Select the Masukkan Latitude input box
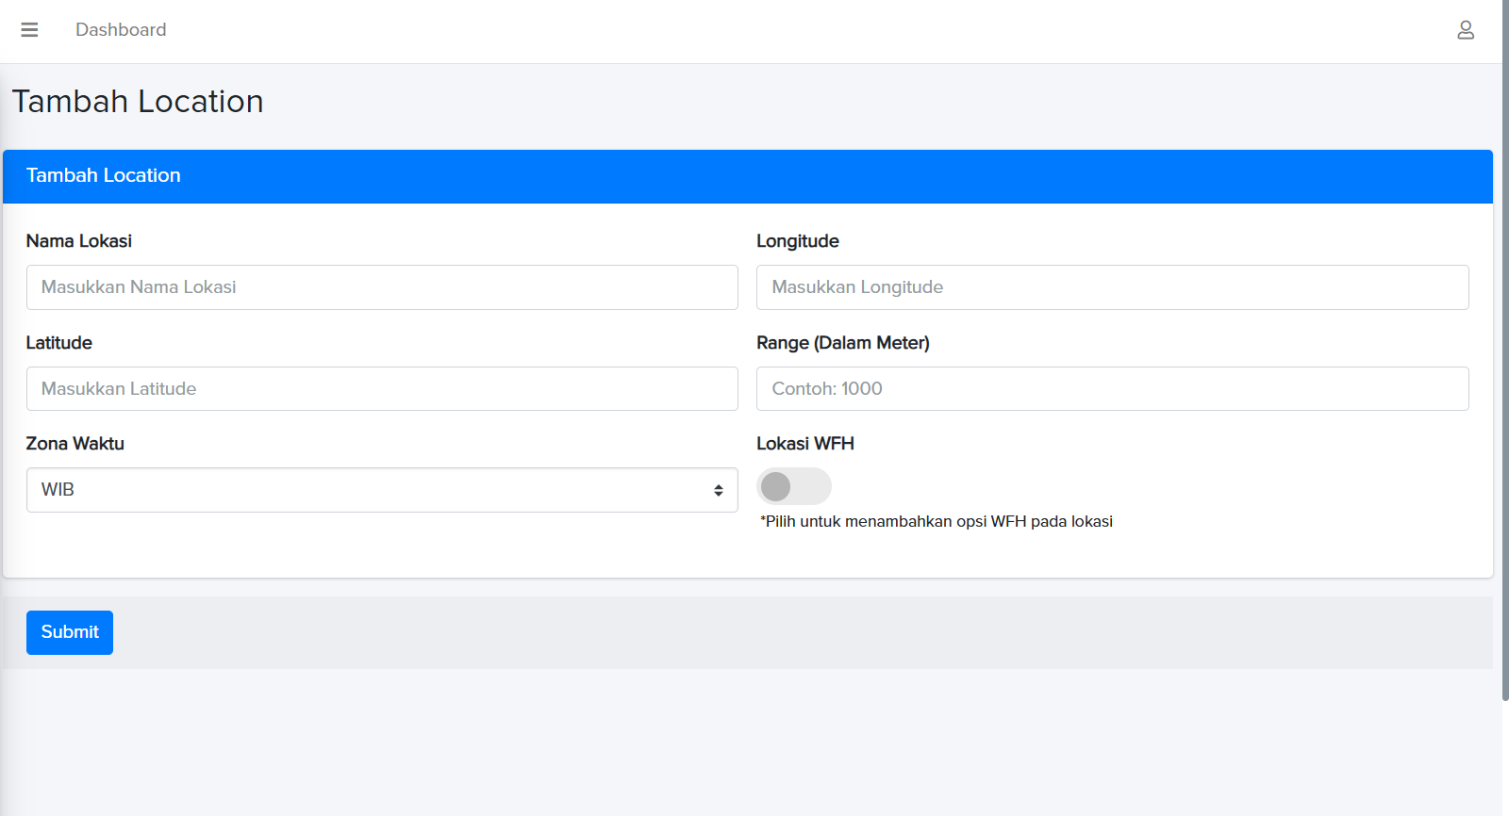The image size is (1509, 816). pyautogui.click(x=382, y=389)
